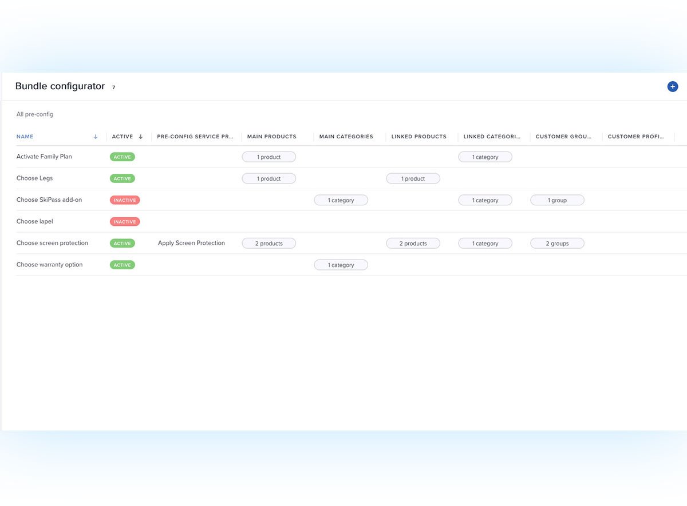The width and height of the screenshot is (687, 506).
Task: Open the All pre-config filter
Action: point(35,114)
